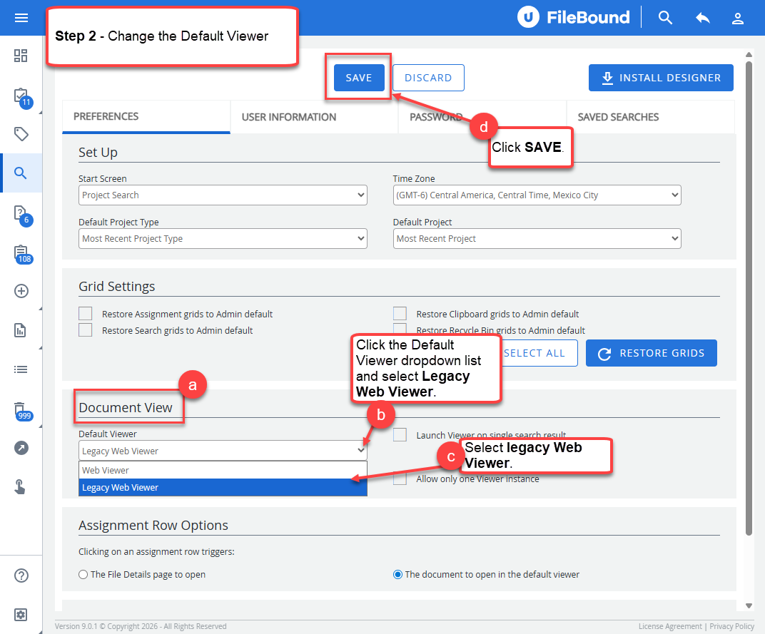This screenshot has height=634, width=765.
Task: Switch to the User Information tab
Action: (314, 117)
